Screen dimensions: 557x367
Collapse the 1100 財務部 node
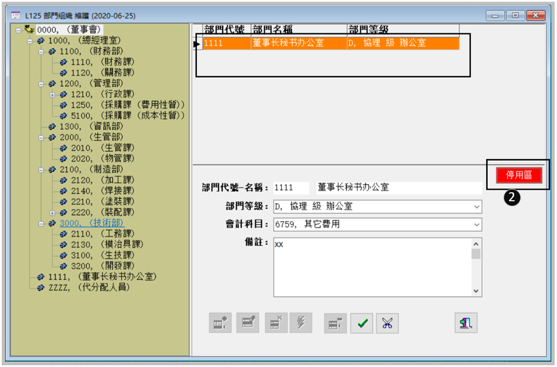tap(41, 52)
